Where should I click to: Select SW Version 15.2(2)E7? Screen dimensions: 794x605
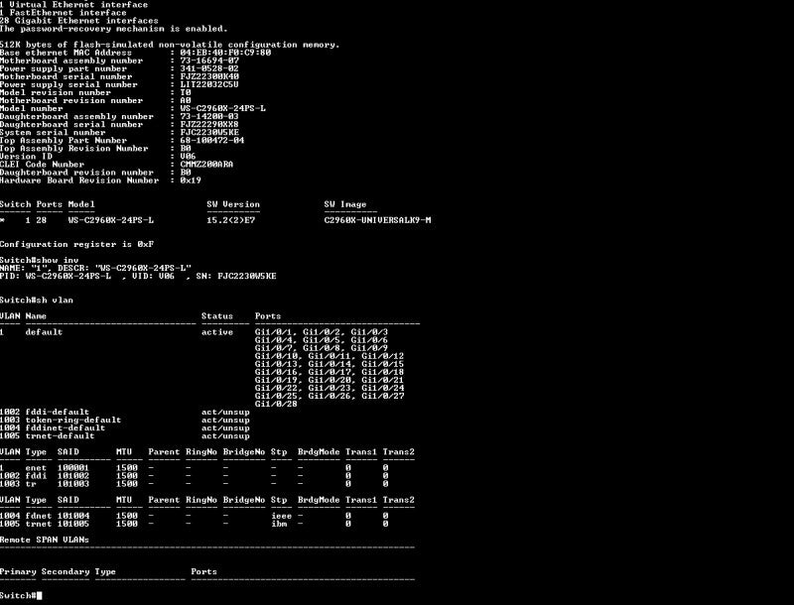pos(231,220)
